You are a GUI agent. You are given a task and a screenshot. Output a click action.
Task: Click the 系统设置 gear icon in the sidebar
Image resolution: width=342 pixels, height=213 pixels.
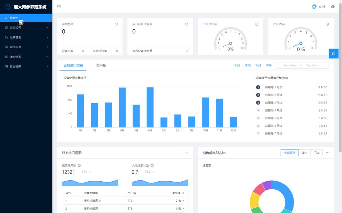pyautogui.click(x=6, y=28)
